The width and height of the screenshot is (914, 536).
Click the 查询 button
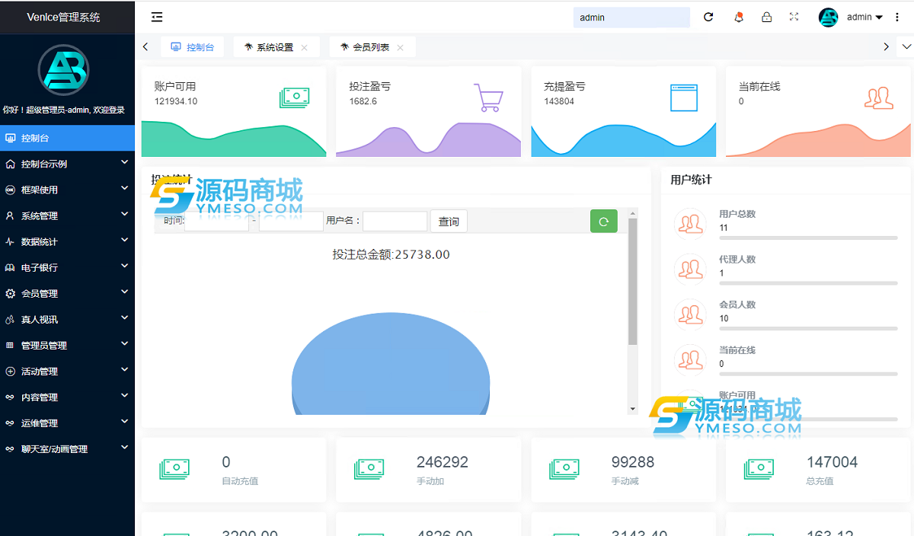pyautogui.click(x=449, y=221)
